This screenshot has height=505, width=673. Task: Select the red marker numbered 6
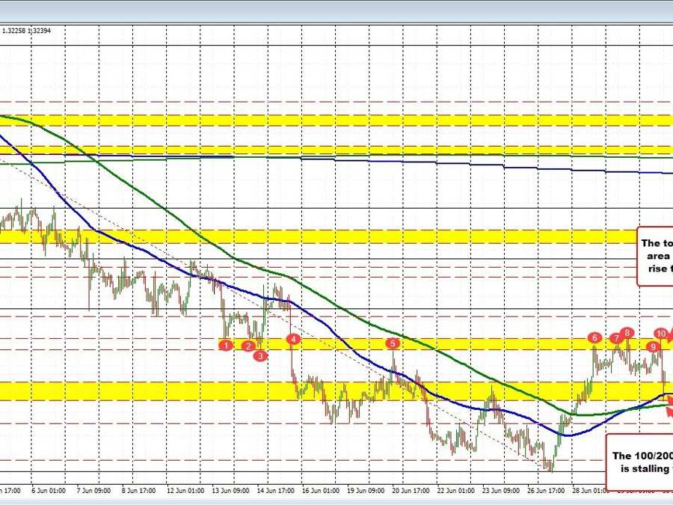click(594, 337)
